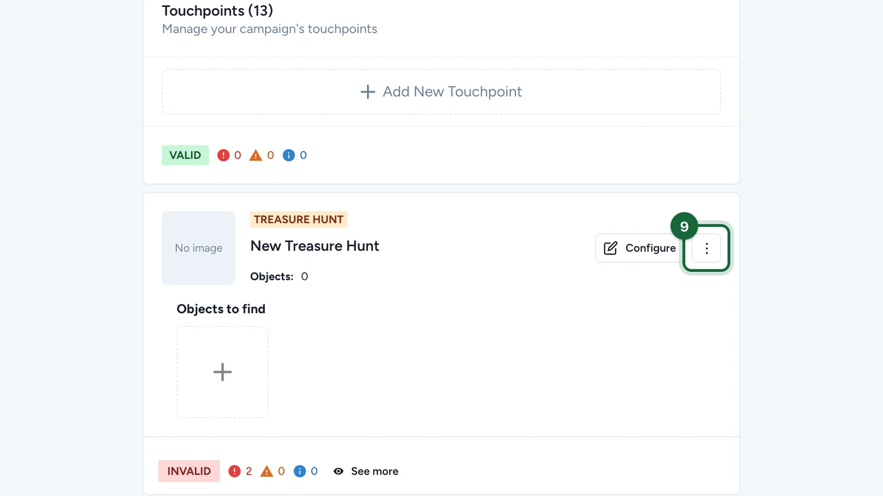This screenshot has width=883, height=496.
Task: Click the Touchpoints (13) heading
Action: click(217, 11)
